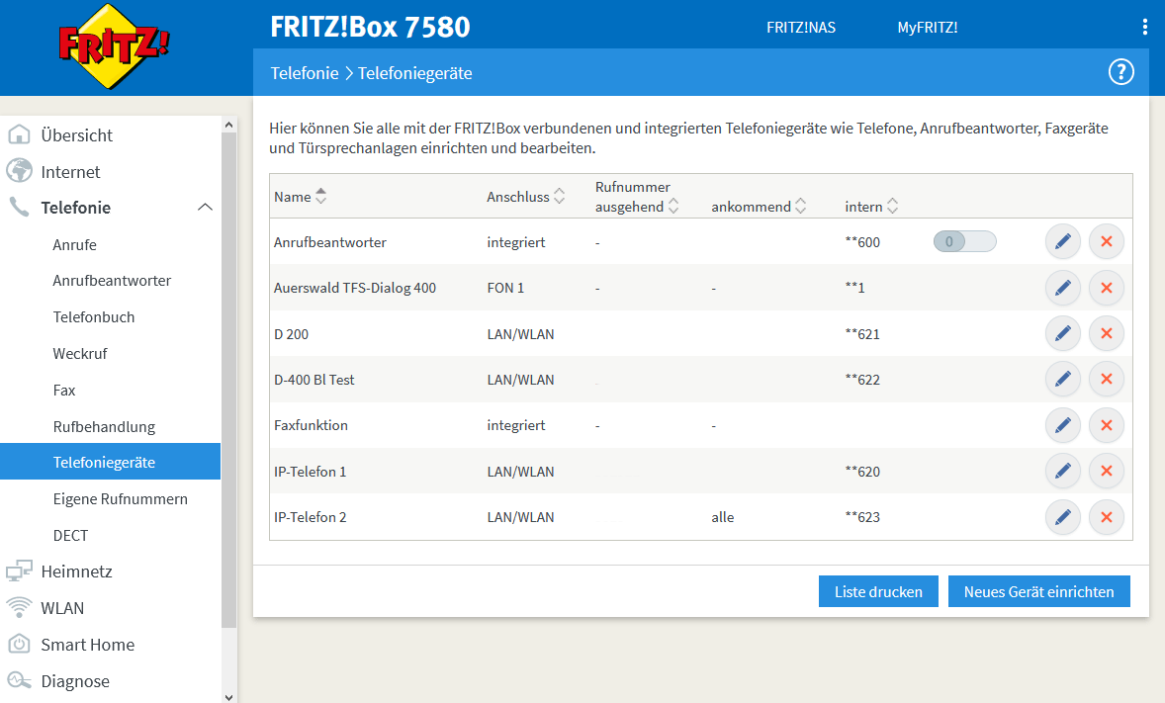Screen dimensions: 1165x703
Task: Click the sidebar scroll down arrow
Action: [228, 697]
